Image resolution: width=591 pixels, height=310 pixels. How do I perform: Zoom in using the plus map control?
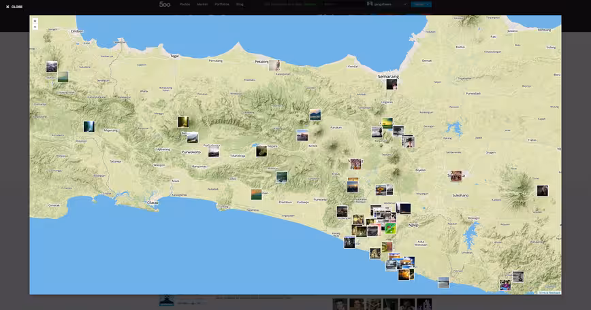click(x=35, y=21)
